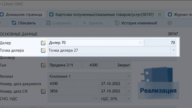
Task: Click the Удалить button
Action: click(93, 23)
